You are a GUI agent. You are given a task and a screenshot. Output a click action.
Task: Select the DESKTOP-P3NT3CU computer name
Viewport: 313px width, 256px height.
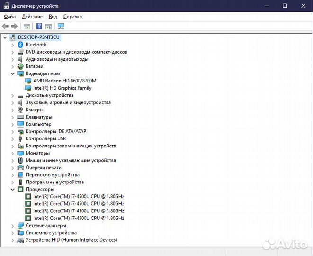tap(39, 37)
